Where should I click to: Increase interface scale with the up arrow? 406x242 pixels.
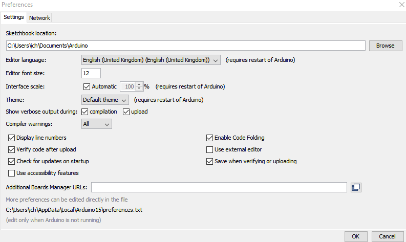coord(139,84)
